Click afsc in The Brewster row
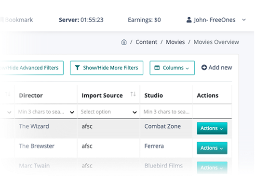The height and width of the screenshot is (182, 269). pyautogui.click(x=87, y=146)
